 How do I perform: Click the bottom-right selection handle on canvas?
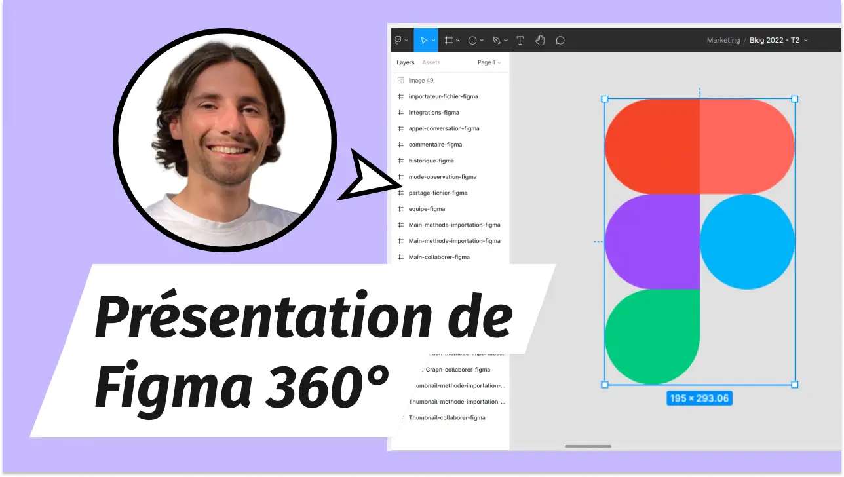coord(795,385)
